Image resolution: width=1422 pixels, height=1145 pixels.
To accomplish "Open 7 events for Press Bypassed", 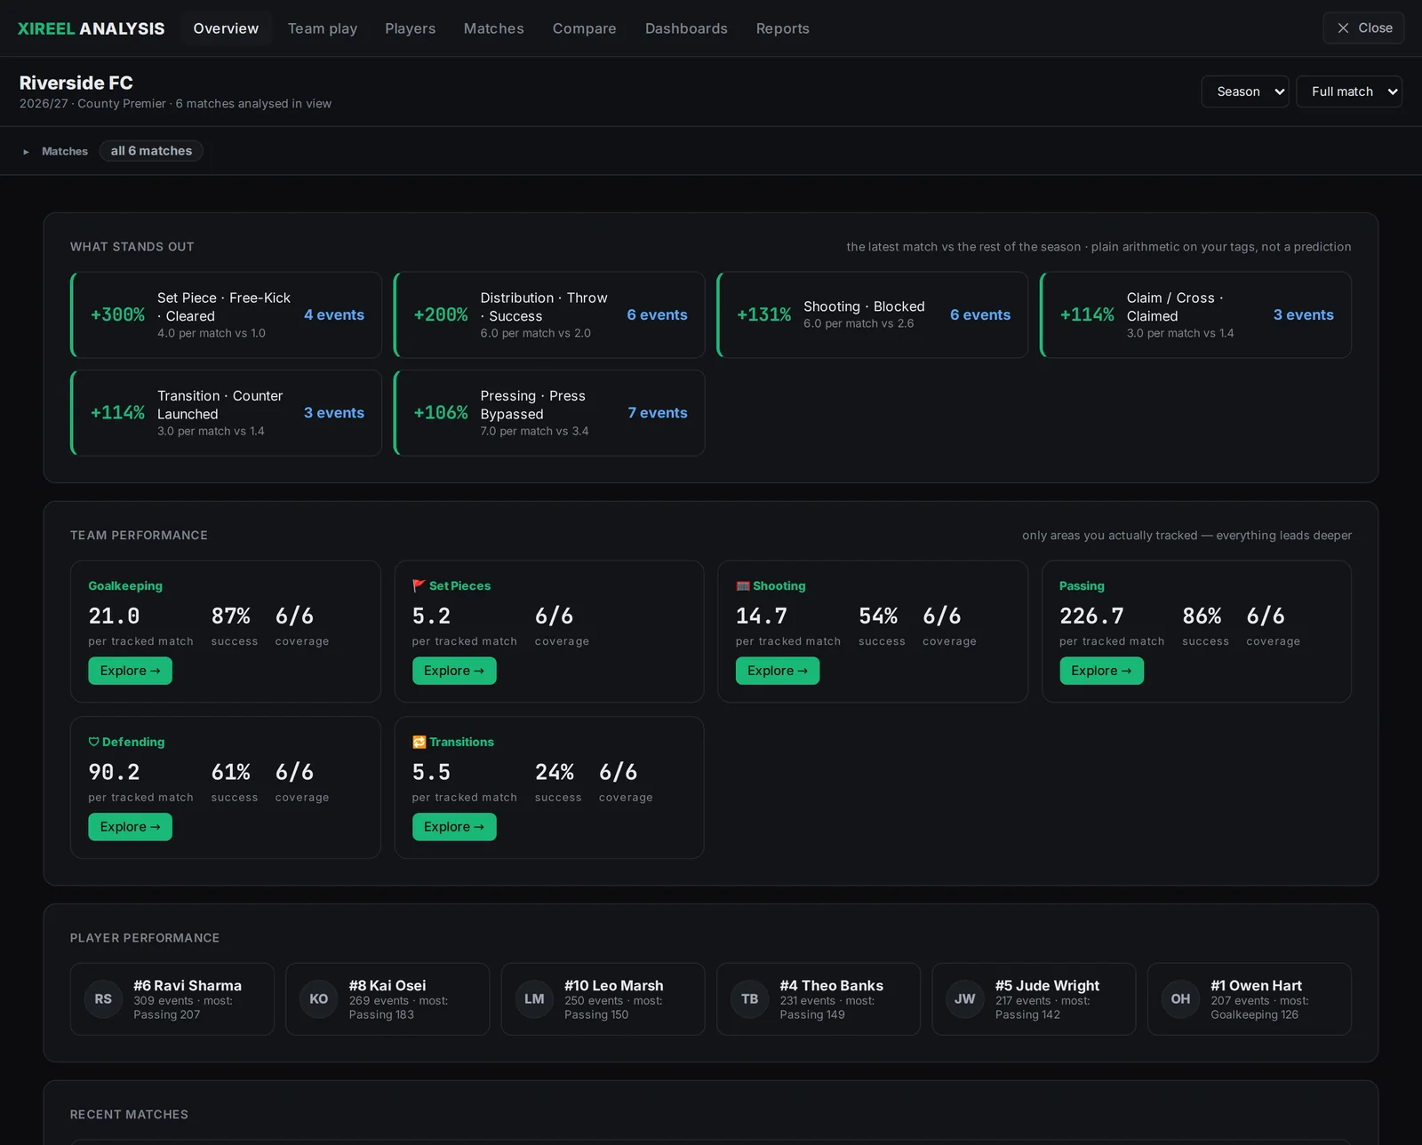I will point(658,413).
